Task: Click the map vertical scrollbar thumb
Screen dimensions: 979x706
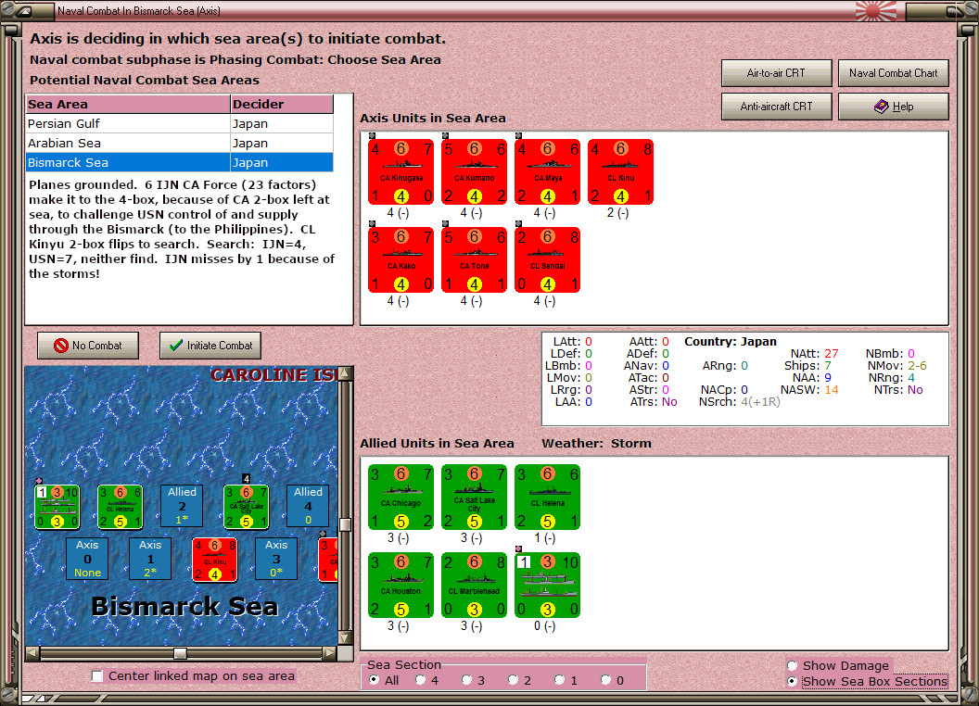Action: pyautogui.click(x=345, y=524)
